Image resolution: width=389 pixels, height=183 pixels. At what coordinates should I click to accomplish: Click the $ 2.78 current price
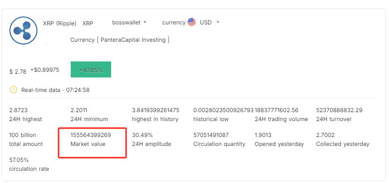[18, 72]
